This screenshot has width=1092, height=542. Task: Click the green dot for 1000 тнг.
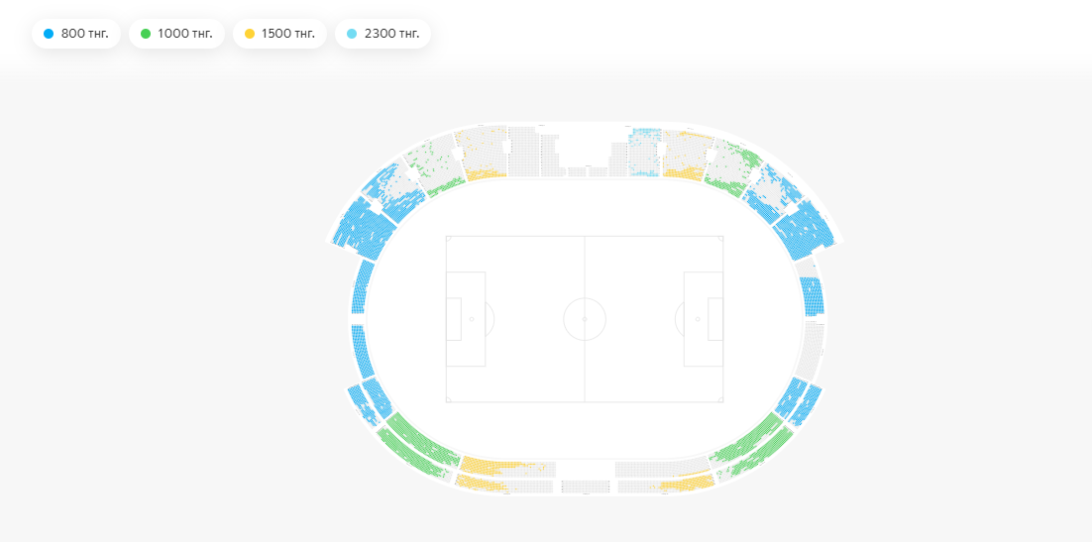point(146,34)
